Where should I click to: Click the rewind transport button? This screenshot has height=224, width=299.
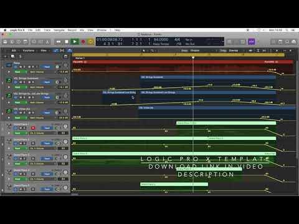pos(59,42)
